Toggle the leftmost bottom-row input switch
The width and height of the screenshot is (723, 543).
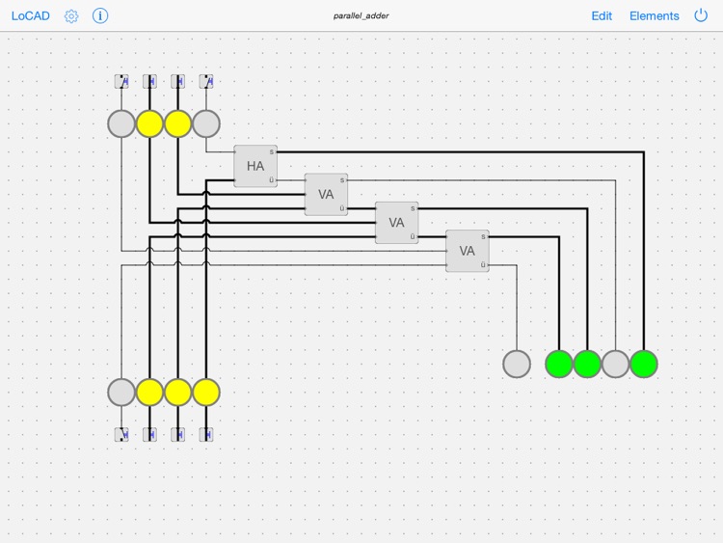[x=121, y=434]
